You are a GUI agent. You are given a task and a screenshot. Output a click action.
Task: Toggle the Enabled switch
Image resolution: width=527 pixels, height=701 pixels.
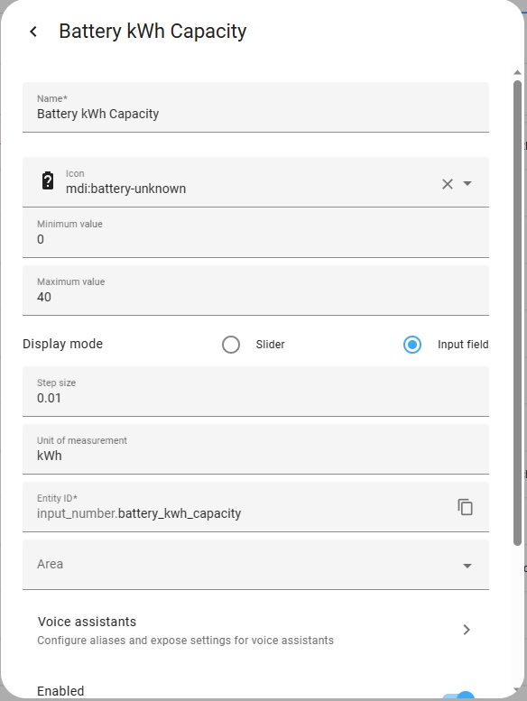(459, 696)
